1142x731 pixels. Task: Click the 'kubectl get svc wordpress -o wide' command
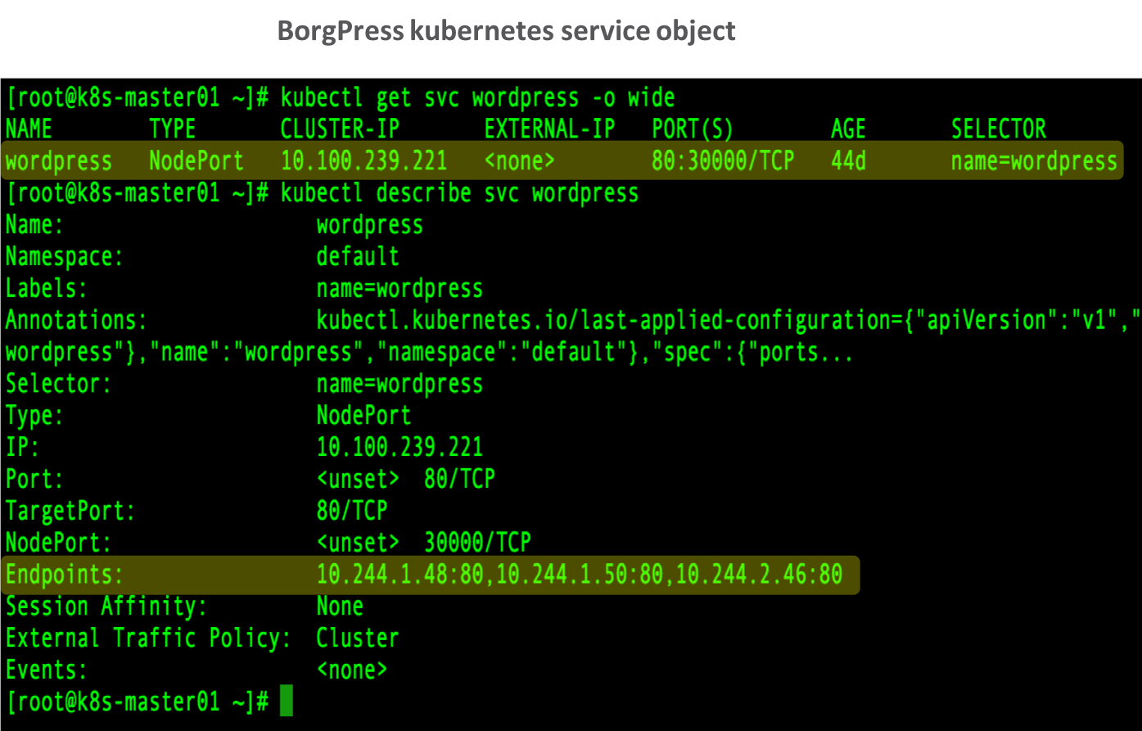click(x=477, y=98)
